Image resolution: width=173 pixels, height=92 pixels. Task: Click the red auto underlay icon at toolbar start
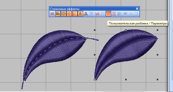[52, 14]
